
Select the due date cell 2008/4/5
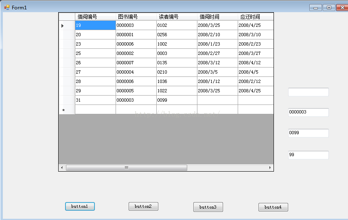click(x=256, y=72)
